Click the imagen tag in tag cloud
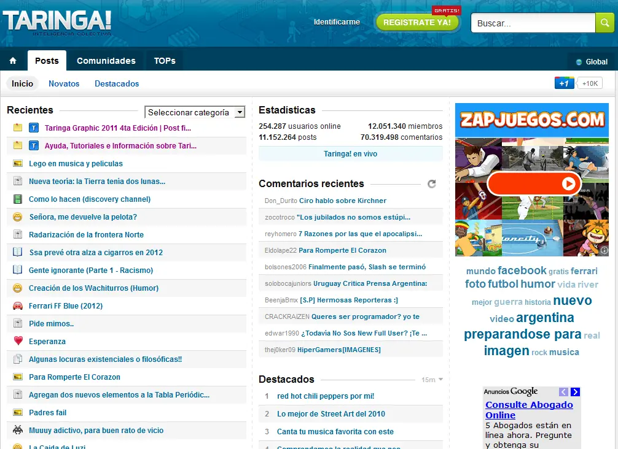 tap(506, 350)
